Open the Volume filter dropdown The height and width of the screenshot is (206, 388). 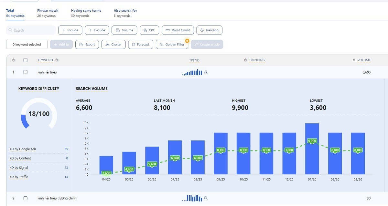pyautogui.click(x=124, y=30)
